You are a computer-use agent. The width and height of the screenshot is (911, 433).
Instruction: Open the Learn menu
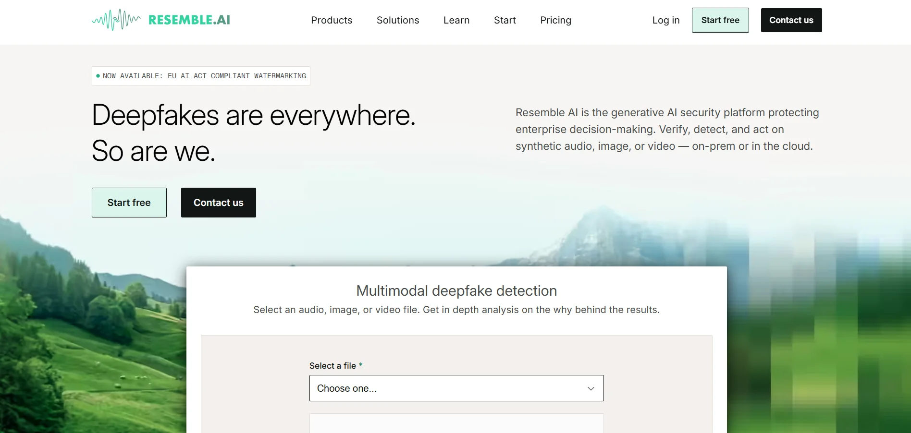pyautogui.click(x=456, y=20)
